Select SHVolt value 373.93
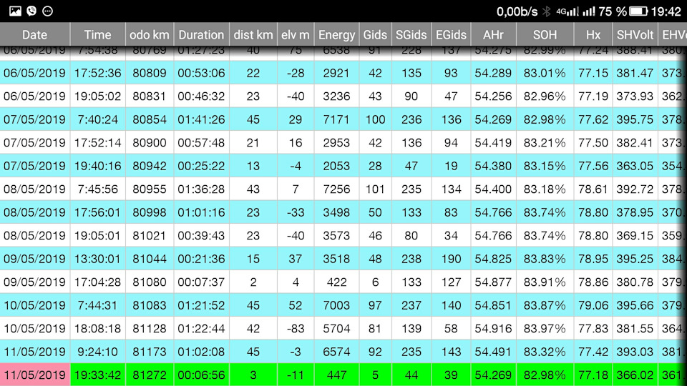Screen dimensions: 687x386 pyautogui.click(x=635, y=96)
